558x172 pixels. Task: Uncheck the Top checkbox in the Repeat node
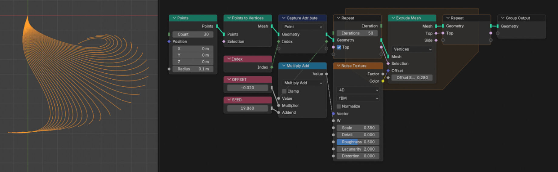[339, 47]
